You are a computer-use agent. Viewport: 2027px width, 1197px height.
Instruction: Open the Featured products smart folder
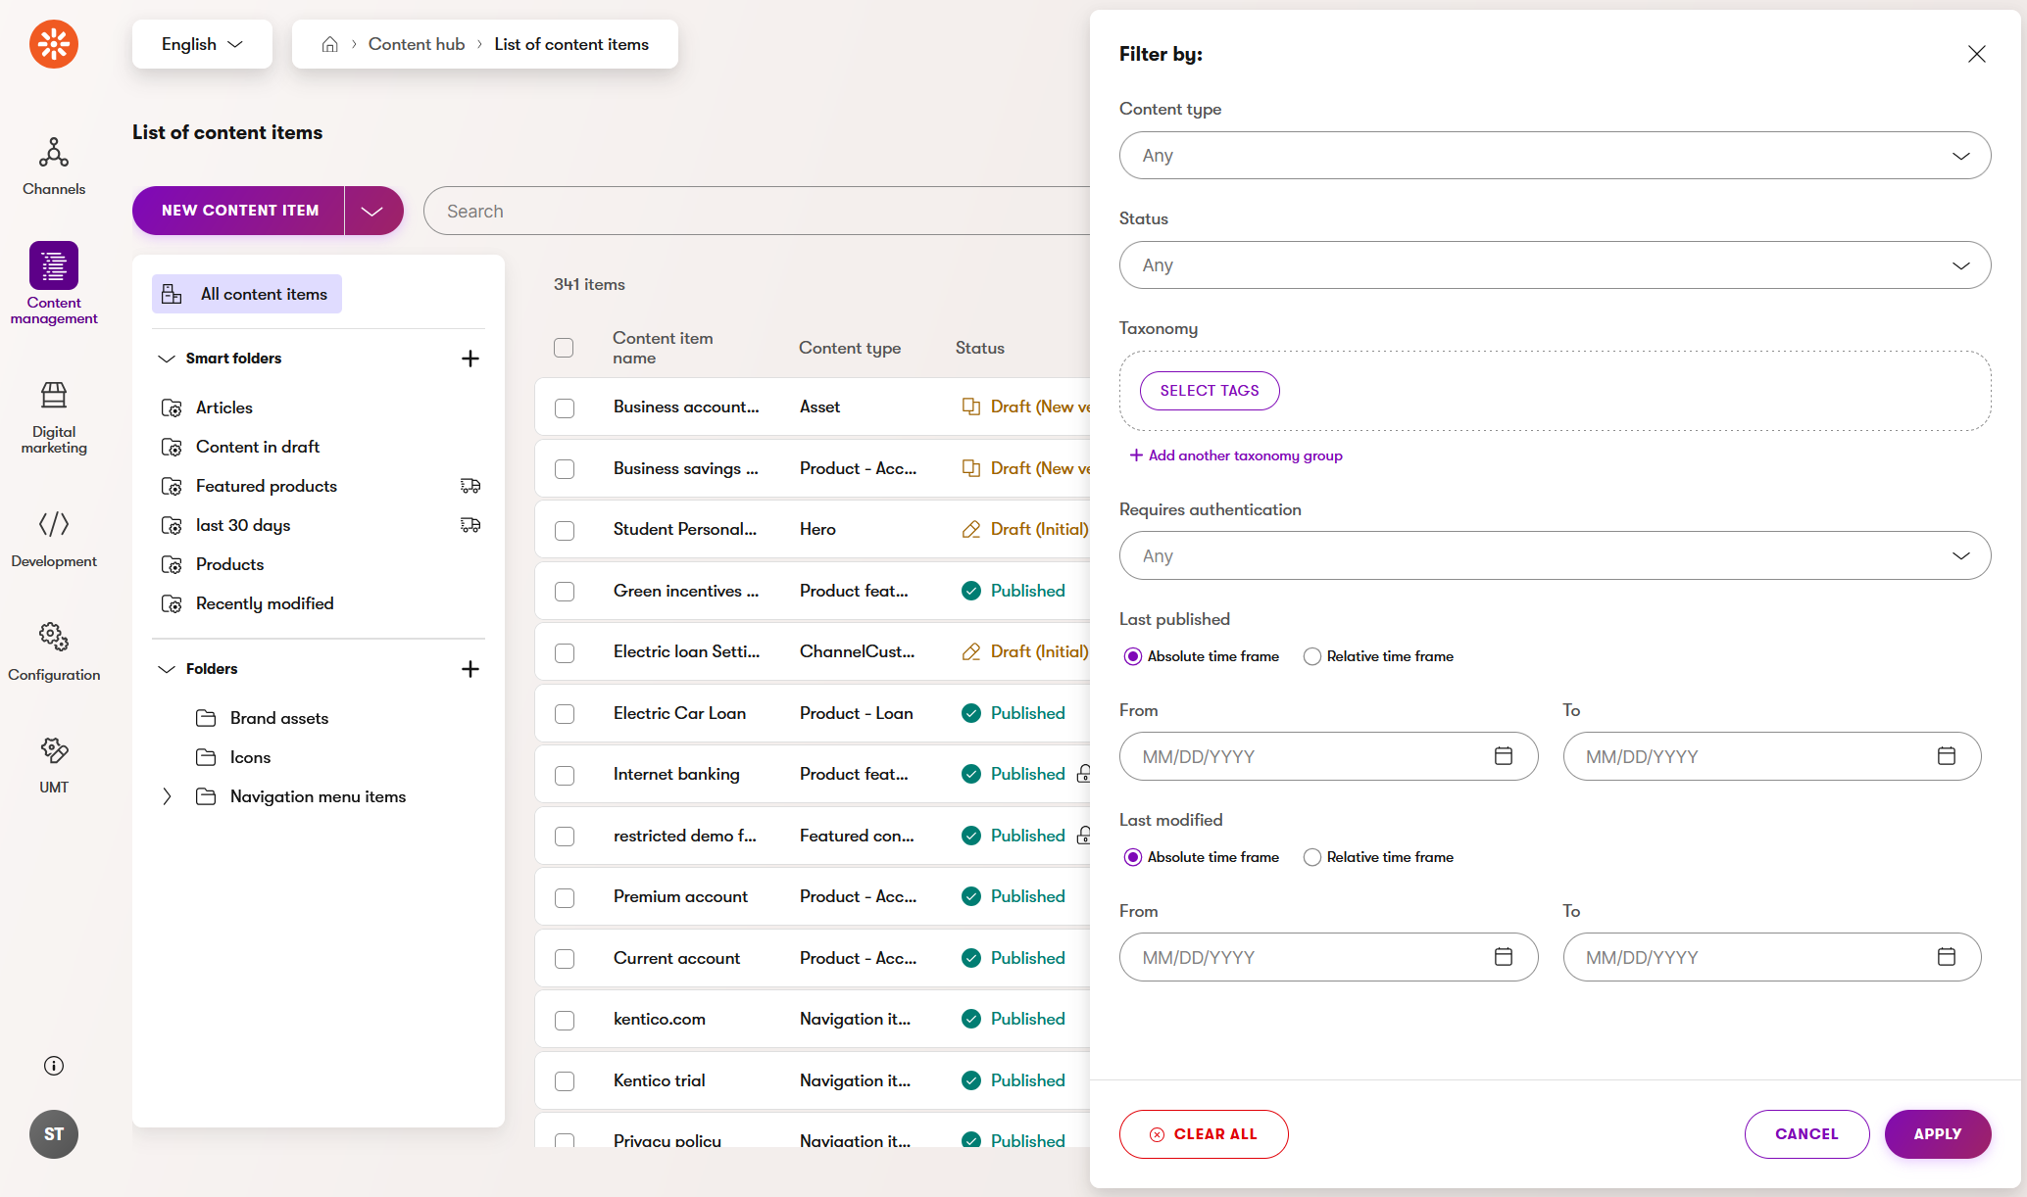tap(266, 486)
